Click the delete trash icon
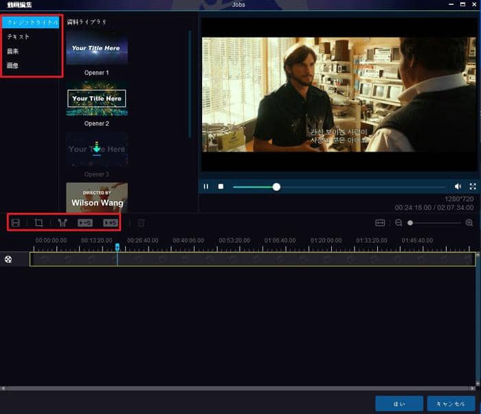This screenshot has height=414, width=481. coord(141,222)
